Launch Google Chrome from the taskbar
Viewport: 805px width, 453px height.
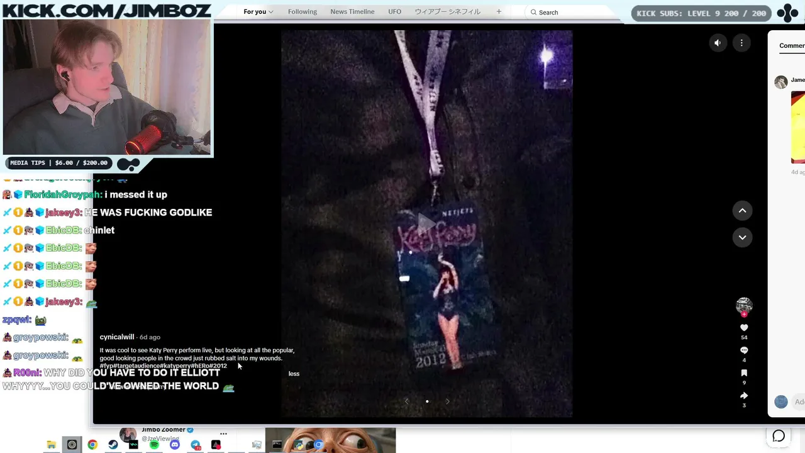92,445
